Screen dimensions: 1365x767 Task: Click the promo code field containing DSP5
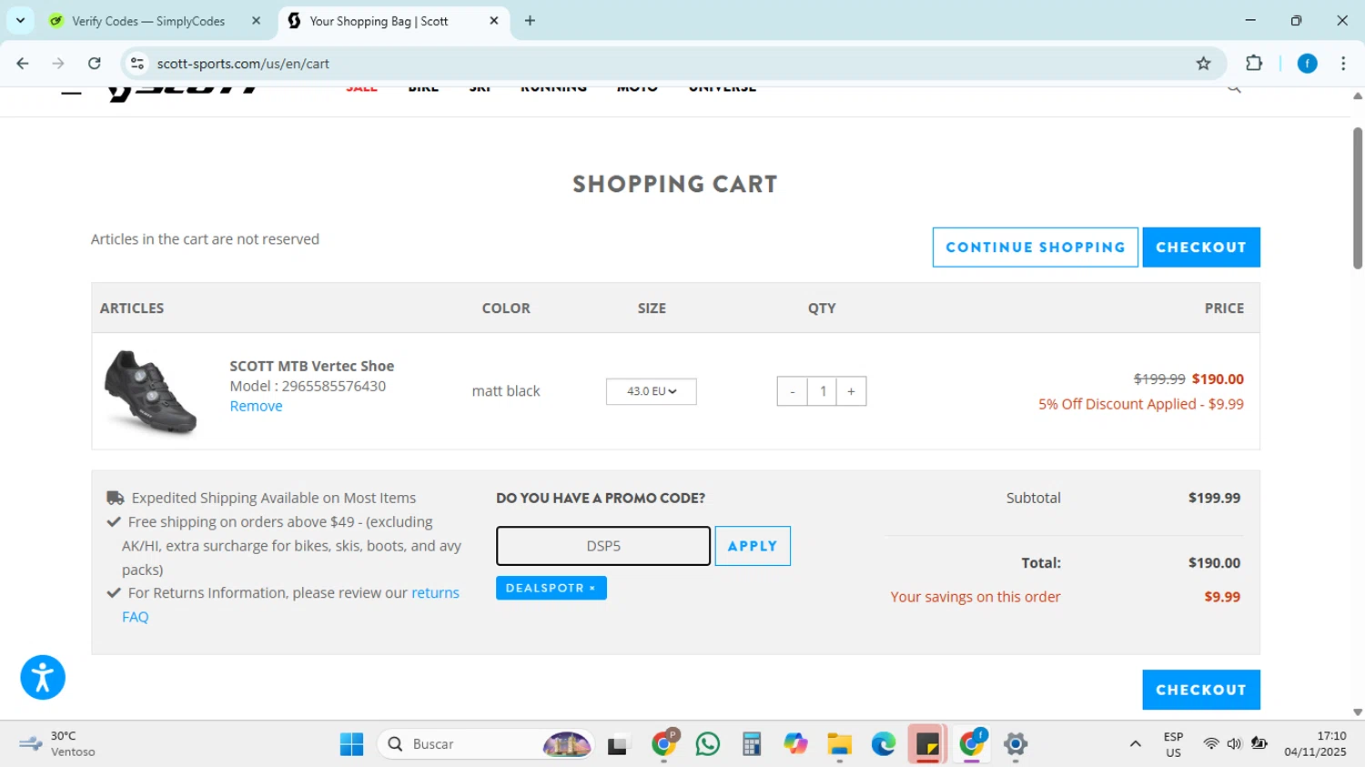(x=603, y=546)
